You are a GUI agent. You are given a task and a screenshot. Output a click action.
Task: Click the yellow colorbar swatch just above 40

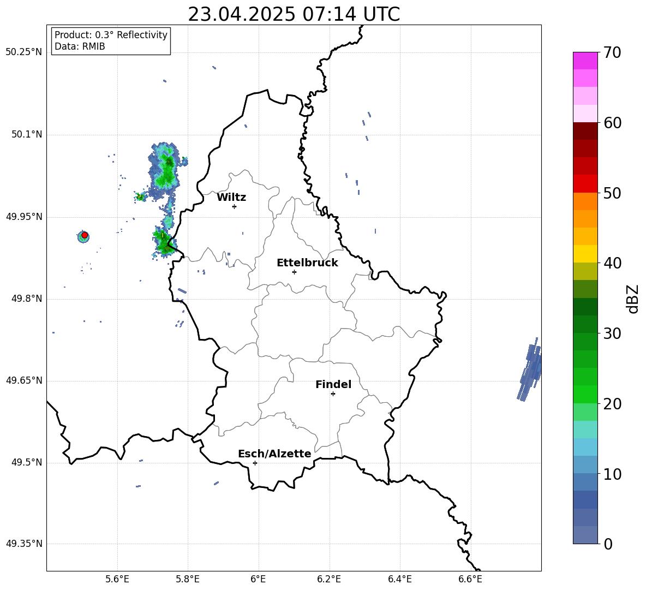(585, 254)
